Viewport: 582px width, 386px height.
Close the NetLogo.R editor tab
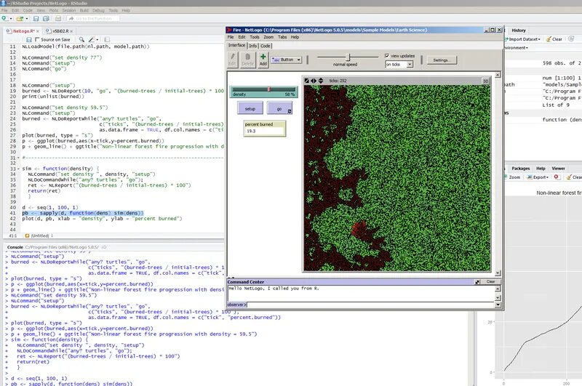pos(38,31)
